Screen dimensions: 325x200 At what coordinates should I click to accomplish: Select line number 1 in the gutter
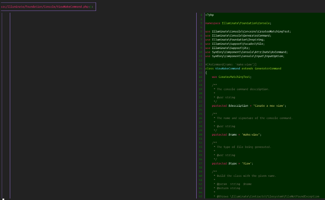click(201, 15)
